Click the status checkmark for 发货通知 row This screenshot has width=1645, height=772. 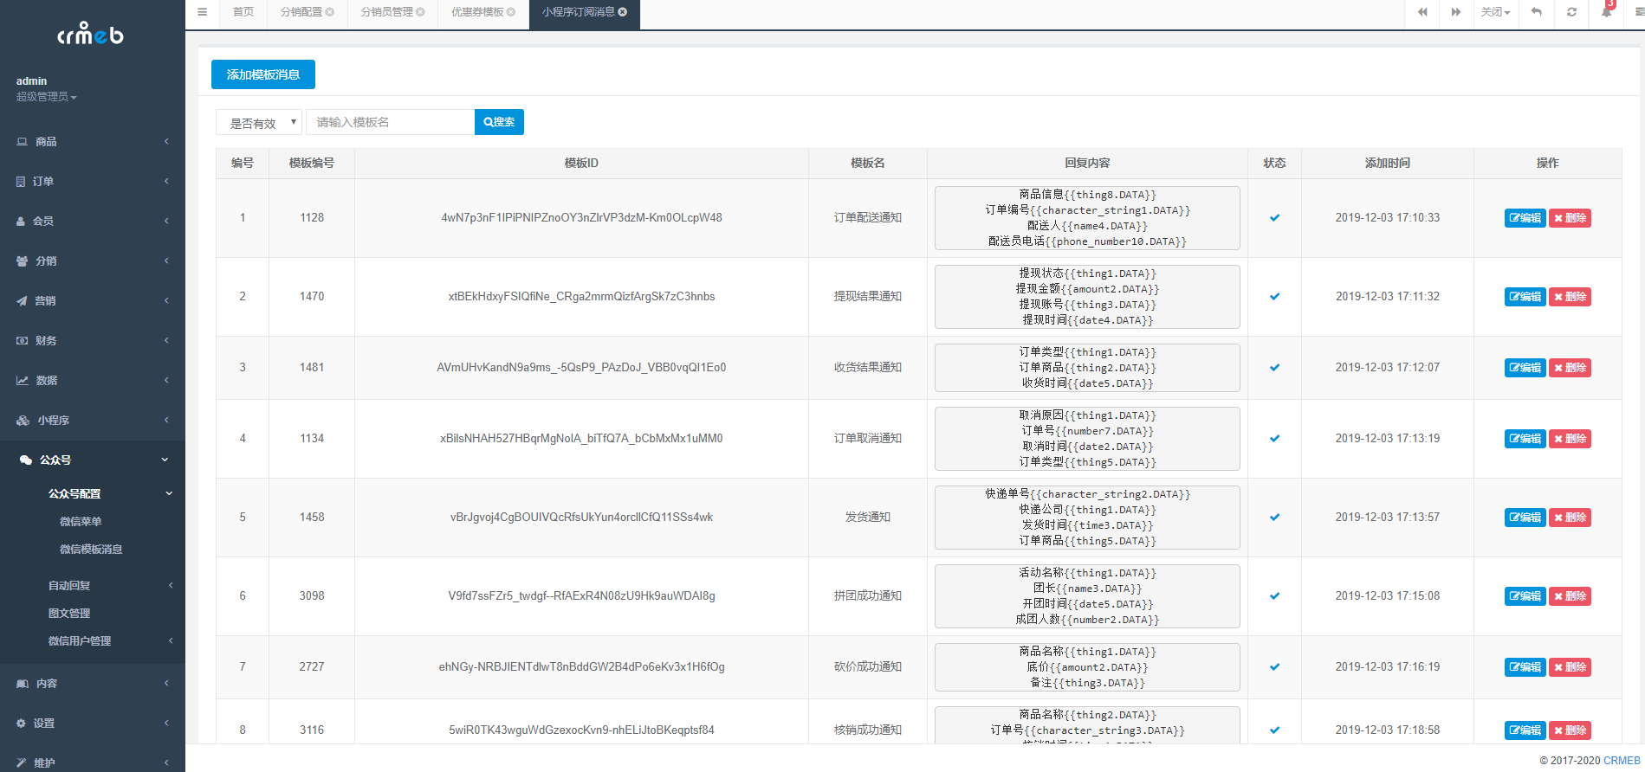[x=1274, y=518]
